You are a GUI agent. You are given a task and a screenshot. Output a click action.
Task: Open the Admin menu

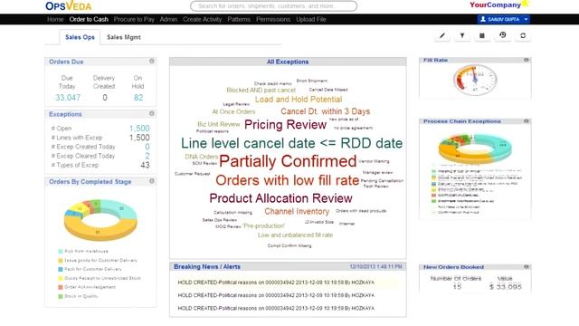coord(168,19)
